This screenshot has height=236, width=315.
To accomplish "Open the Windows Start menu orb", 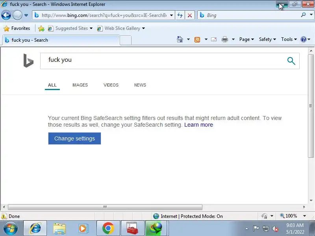I will click(11, 229).
